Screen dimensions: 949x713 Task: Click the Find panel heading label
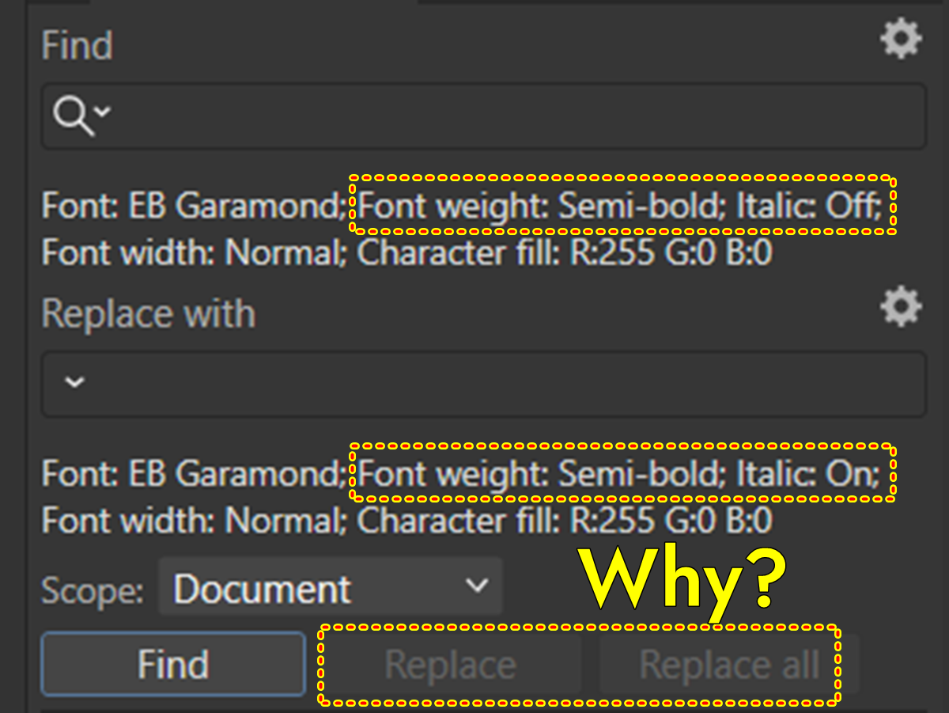76,45
